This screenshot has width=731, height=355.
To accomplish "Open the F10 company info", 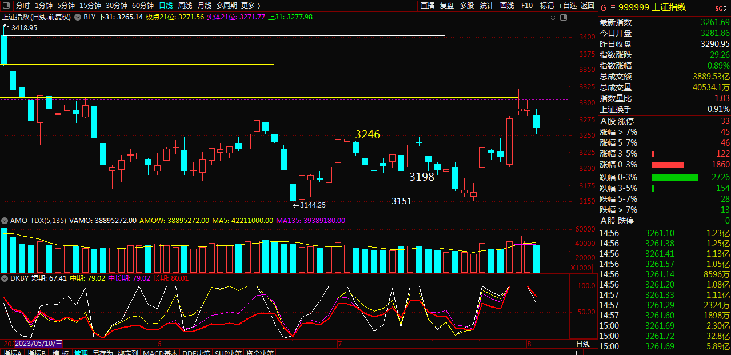I will (527, 5).
